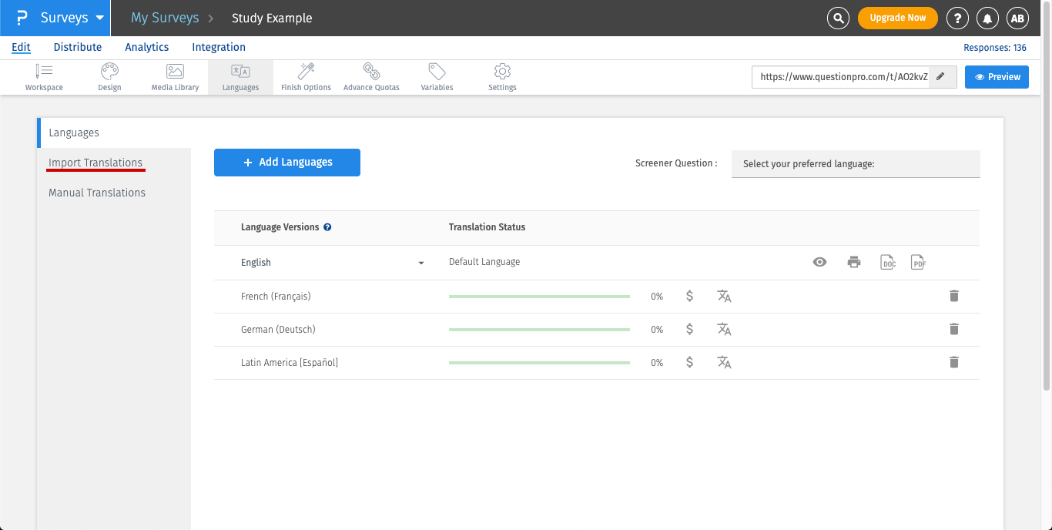Click the trash icon for French
This screenshot has width=1052, height=530.
point(953,296)
